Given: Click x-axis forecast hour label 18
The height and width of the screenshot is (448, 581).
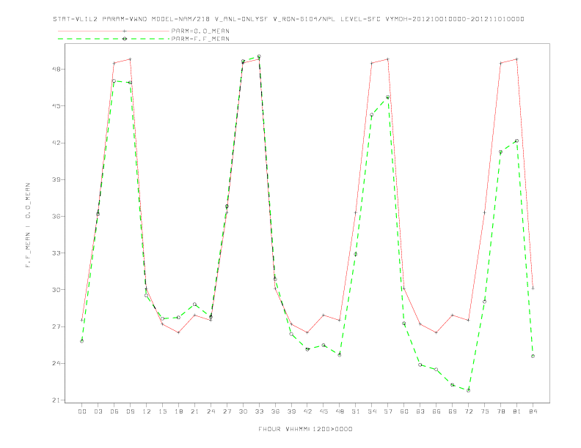Looking at the screenshot, I should (x=178, y=411).
